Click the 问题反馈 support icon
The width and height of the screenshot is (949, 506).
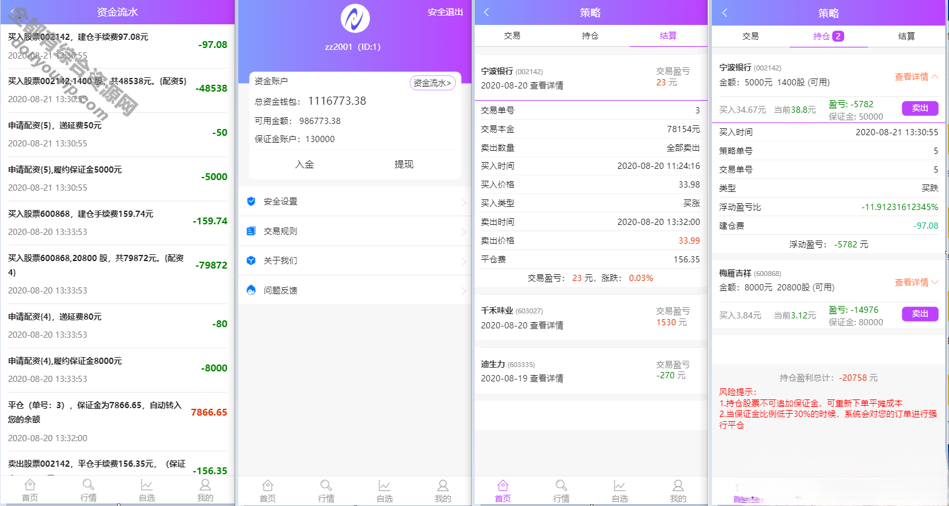coord(251,290)
